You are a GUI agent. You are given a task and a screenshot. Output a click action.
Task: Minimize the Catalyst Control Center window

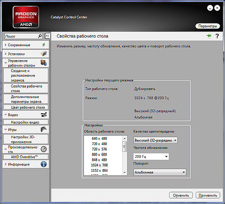point(210,8)
